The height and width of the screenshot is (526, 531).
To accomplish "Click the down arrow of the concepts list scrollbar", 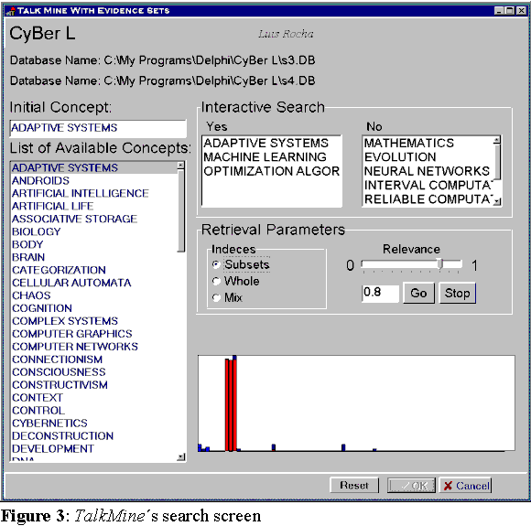I will [181, 457].
